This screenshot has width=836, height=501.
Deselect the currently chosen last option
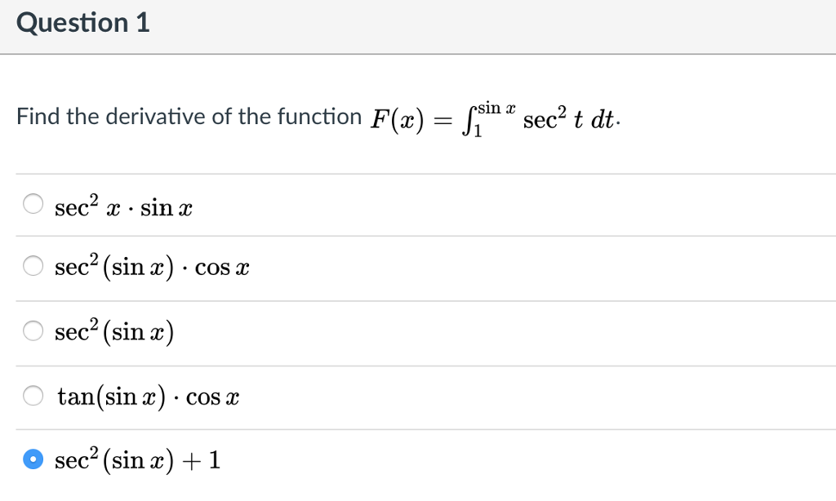[33, 459]
